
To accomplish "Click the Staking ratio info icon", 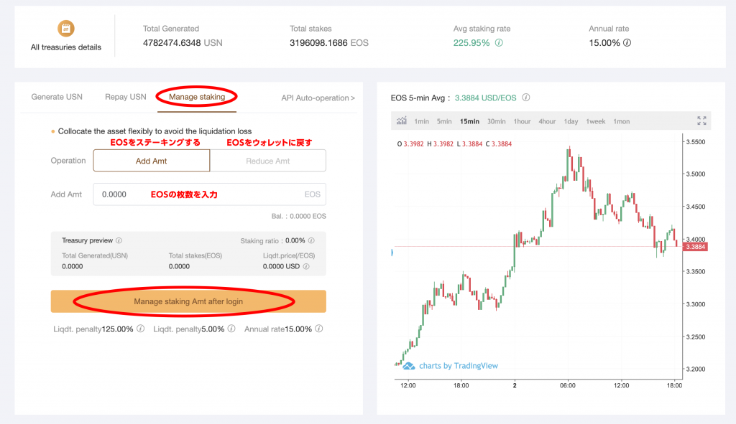I will [x=313, y=241].
